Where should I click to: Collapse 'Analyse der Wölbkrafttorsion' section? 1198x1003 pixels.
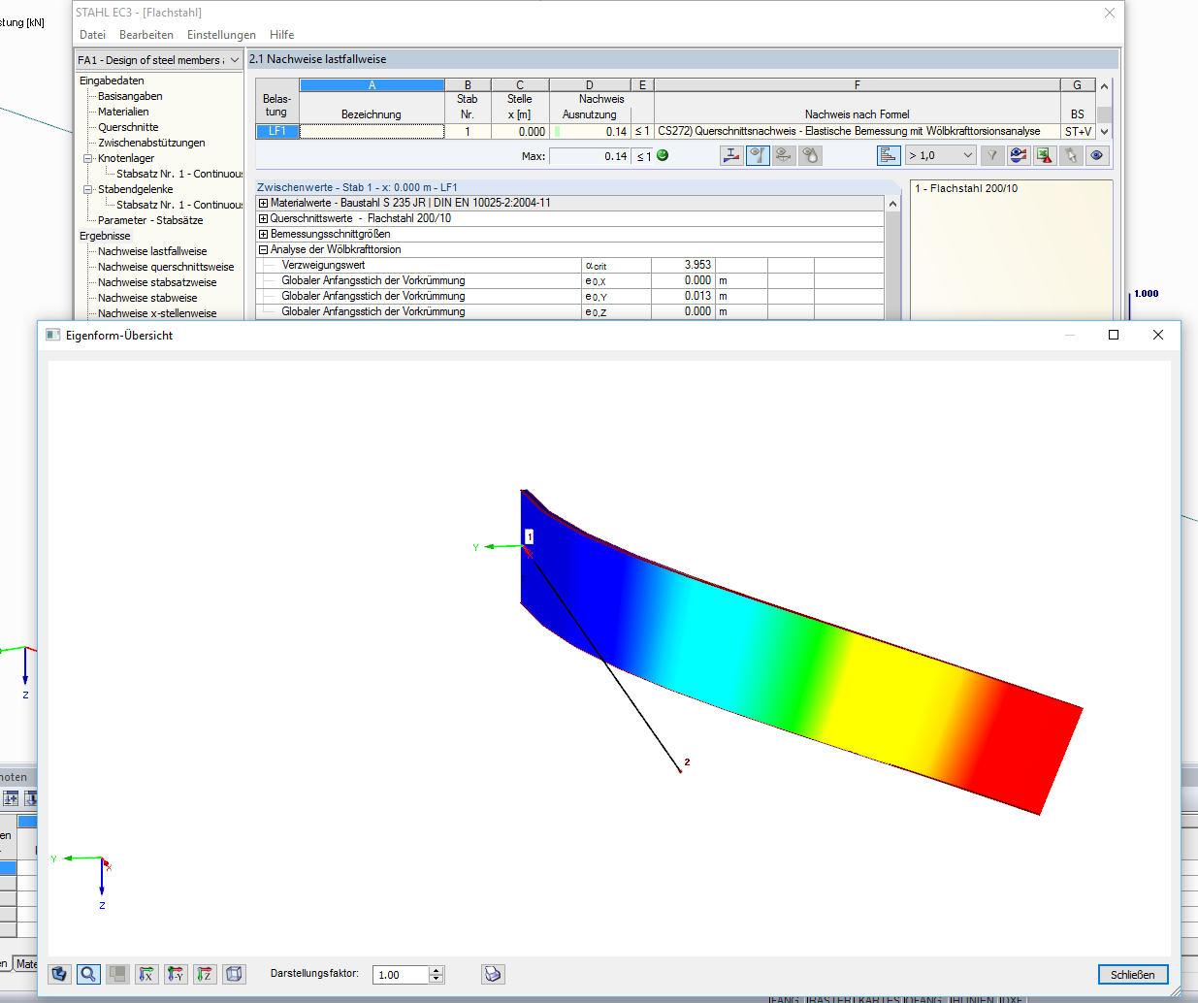262,249
